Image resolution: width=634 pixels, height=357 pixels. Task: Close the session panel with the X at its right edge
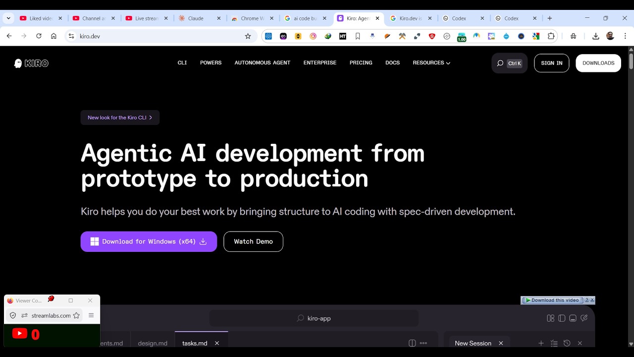tap(580, 343)
